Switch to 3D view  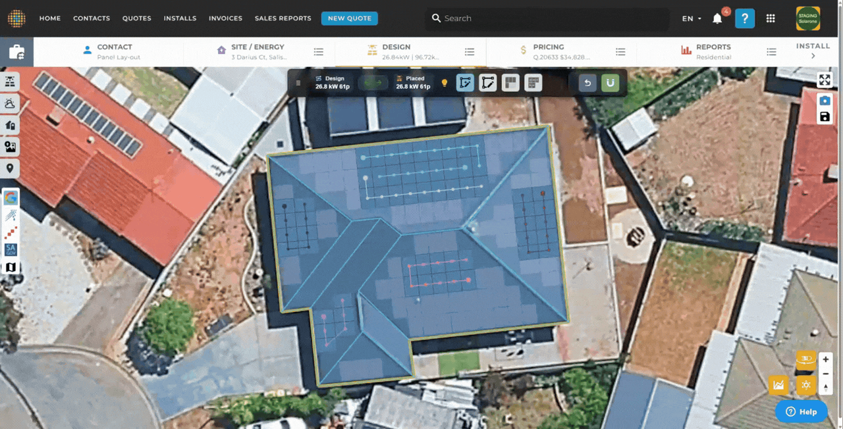point(805,359)
